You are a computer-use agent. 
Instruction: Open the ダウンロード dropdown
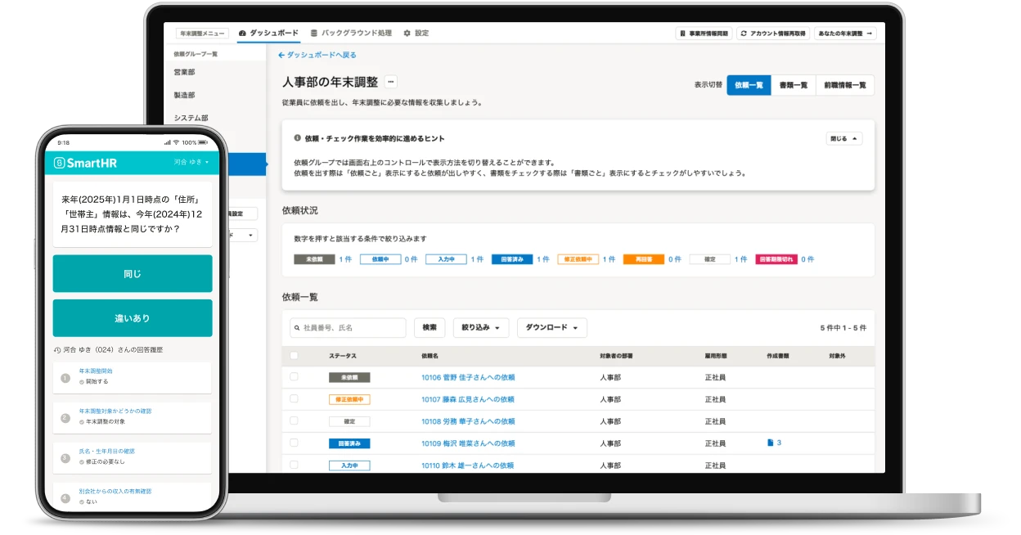551,327
